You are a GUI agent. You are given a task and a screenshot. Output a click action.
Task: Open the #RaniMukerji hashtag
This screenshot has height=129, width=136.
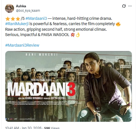coord(17,24)
